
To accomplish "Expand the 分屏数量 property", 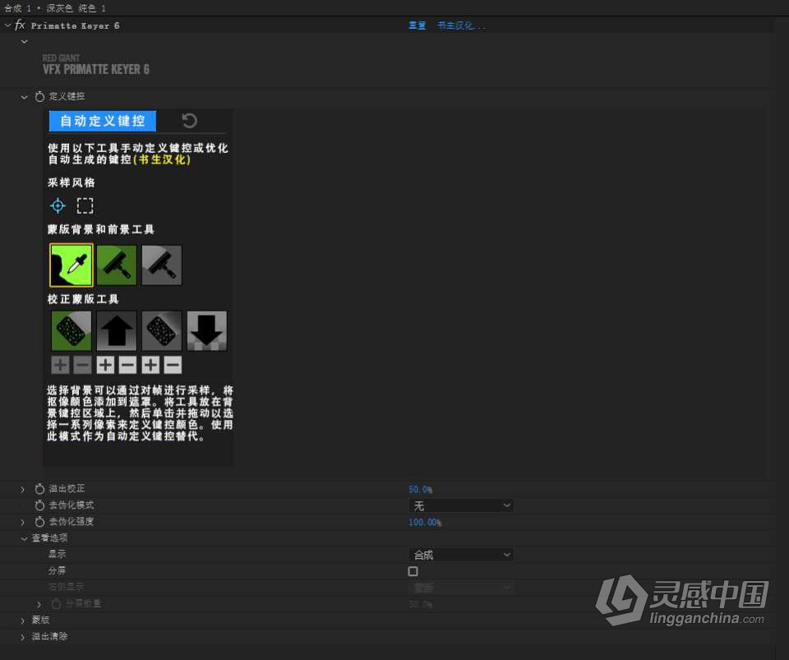I will [39, 604].
